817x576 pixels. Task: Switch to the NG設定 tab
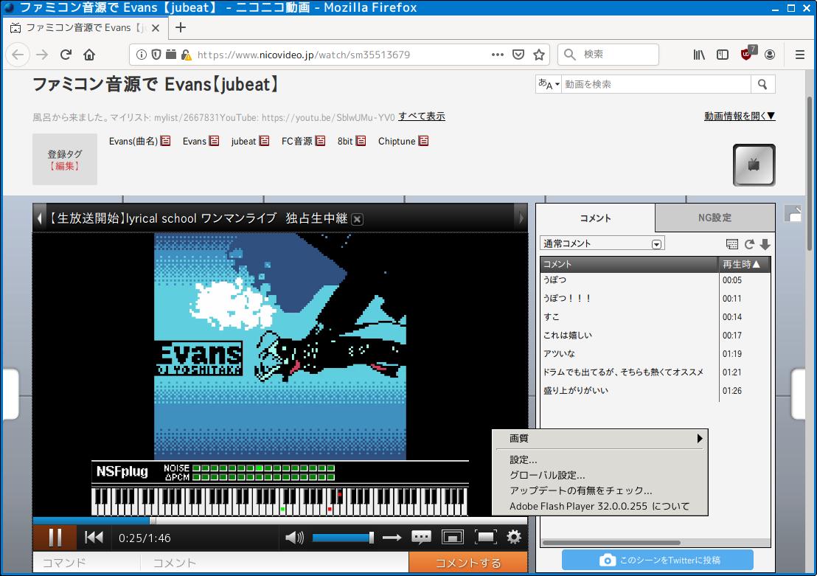[x=715, y=218]
